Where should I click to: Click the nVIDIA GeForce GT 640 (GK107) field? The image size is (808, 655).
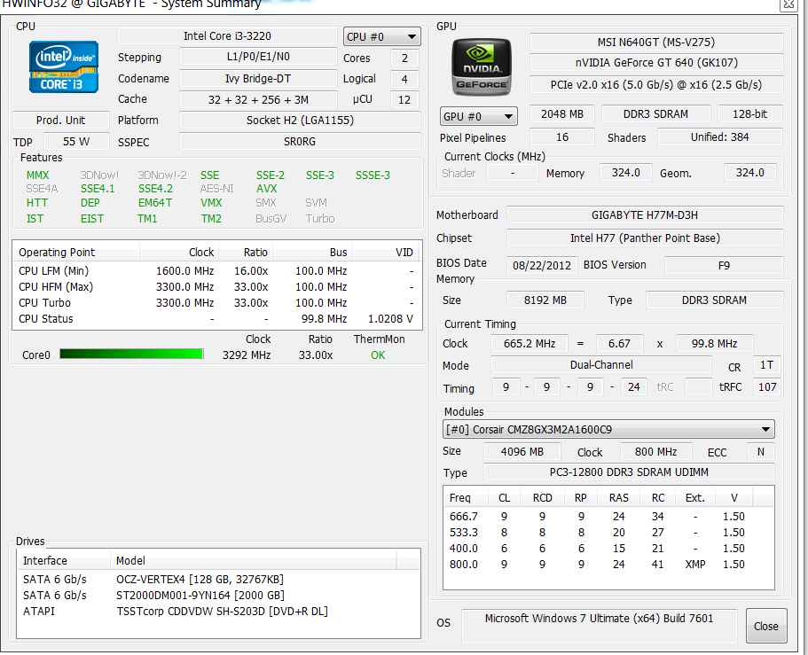point(656,63)
